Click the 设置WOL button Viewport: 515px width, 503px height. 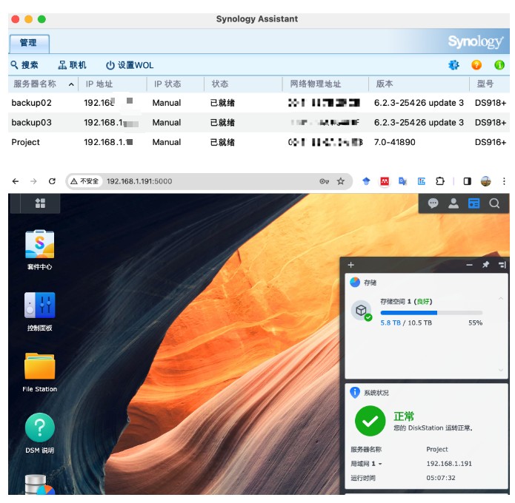coord(130,65)
